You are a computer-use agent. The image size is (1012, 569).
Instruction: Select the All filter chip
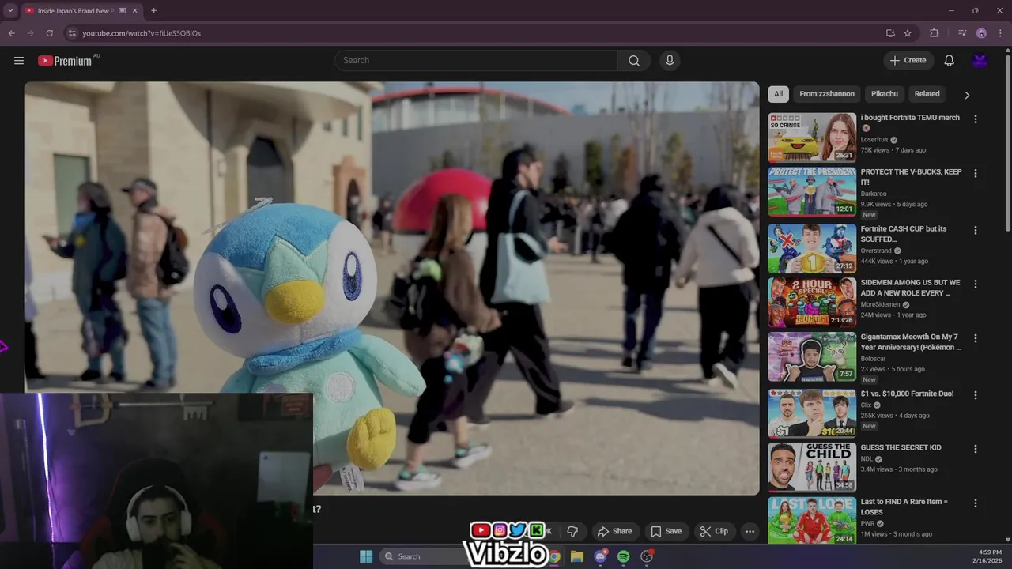pyautogui.click(x=778, y=94)
